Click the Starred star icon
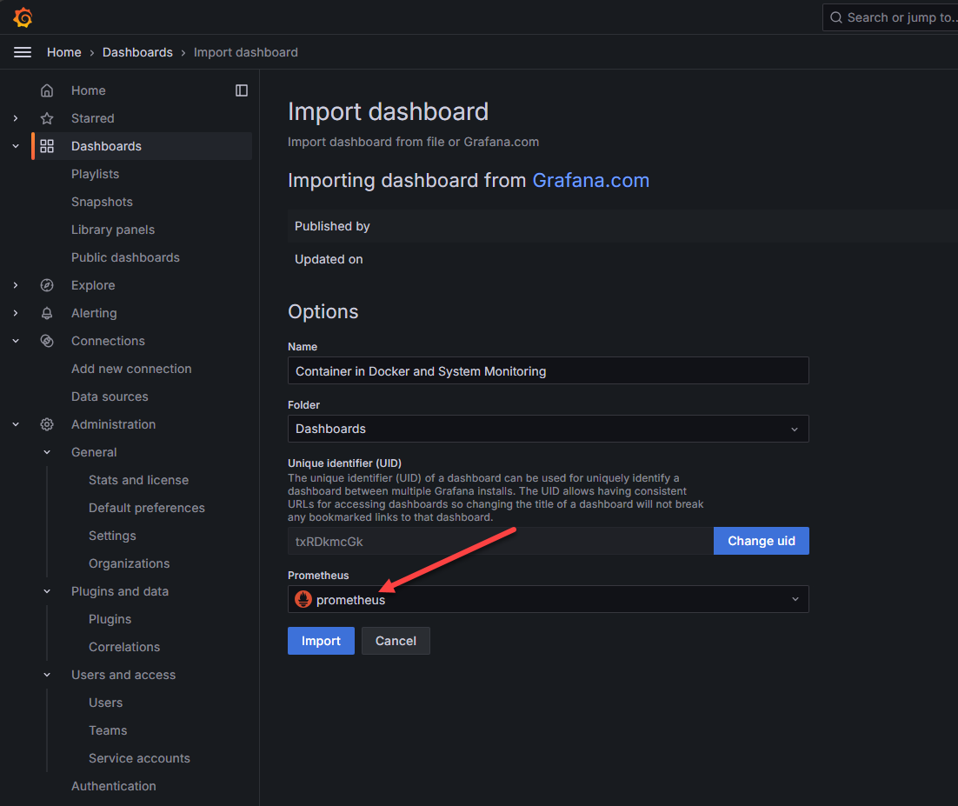This screenshot has width=958, height=806. [47, 118]
